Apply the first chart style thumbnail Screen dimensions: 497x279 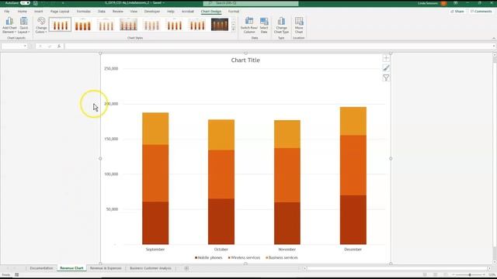(x=61, y=24)
